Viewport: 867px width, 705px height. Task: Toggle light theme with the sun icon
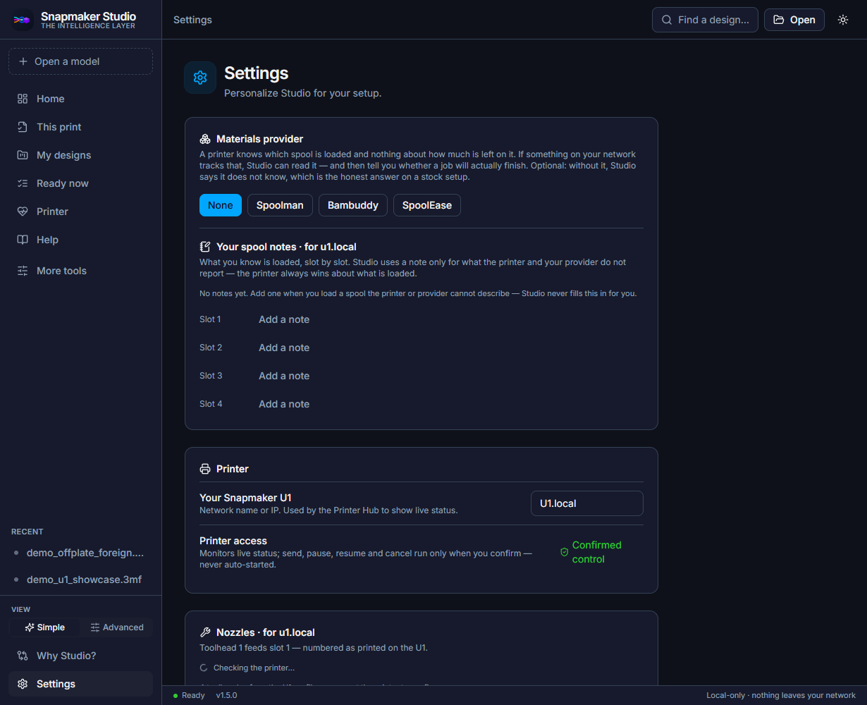tap(843, 20)
